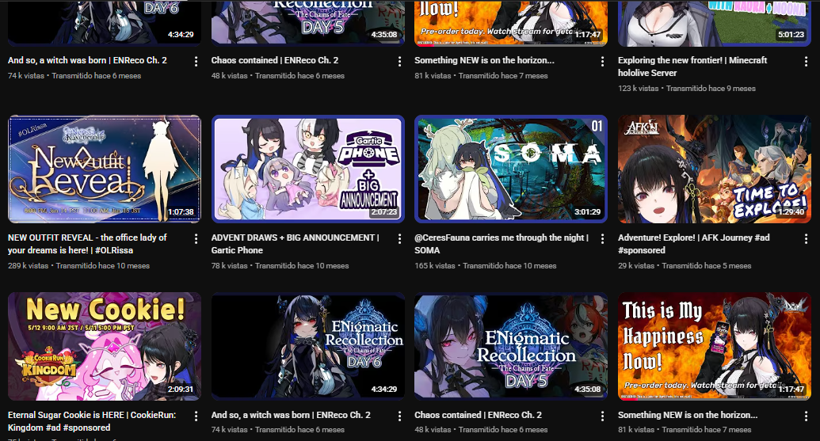Click the New Outfit Reveal thumbnail

coord(104,169)
